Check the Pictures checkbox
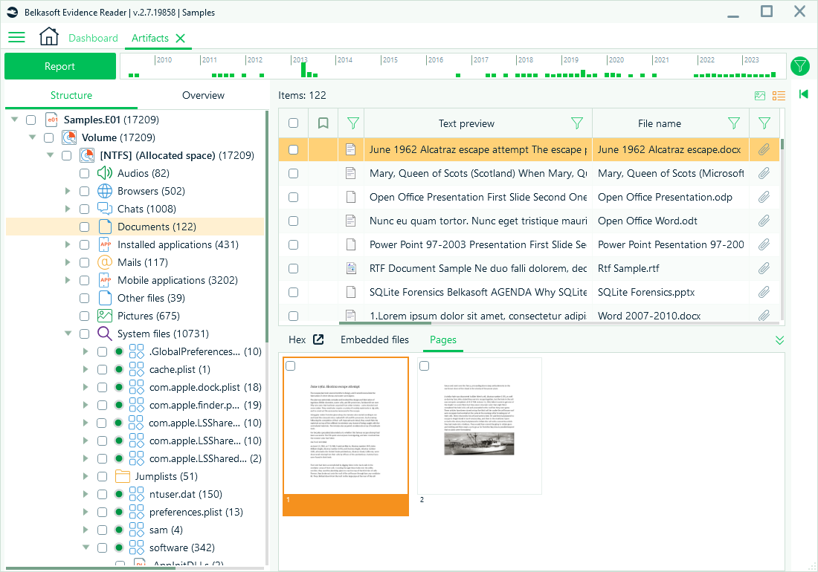This screenshot has width=818, height=572. tap(85, 316)
